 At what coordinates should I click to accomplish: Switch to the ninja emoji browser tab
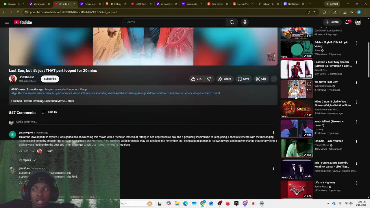(x=90, y=4)
